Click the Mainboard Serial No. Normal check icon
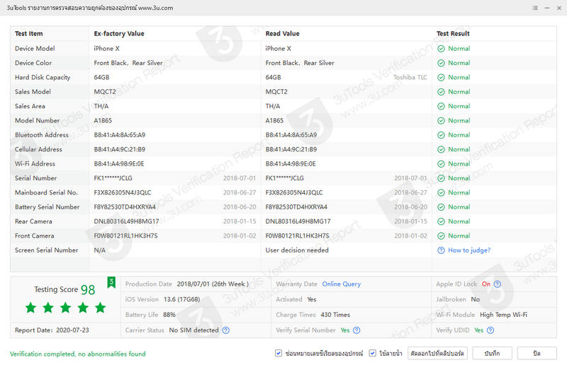567x372 pixels. [x=441, y=192]
